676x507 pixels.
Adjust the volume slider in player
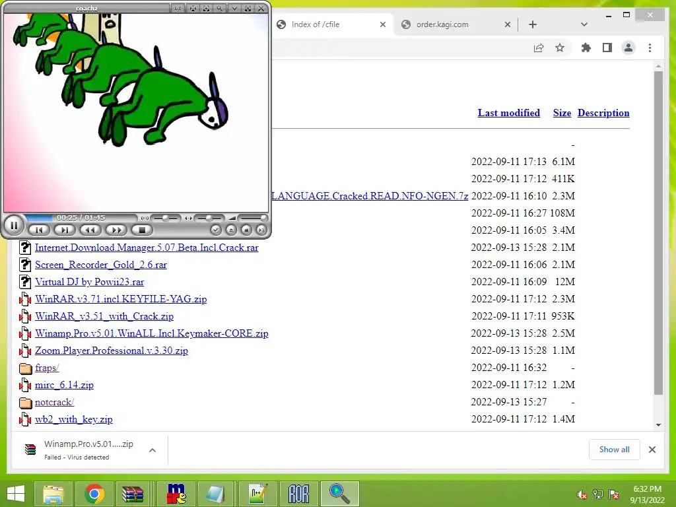pyautogui.click(x=253, y=218)
